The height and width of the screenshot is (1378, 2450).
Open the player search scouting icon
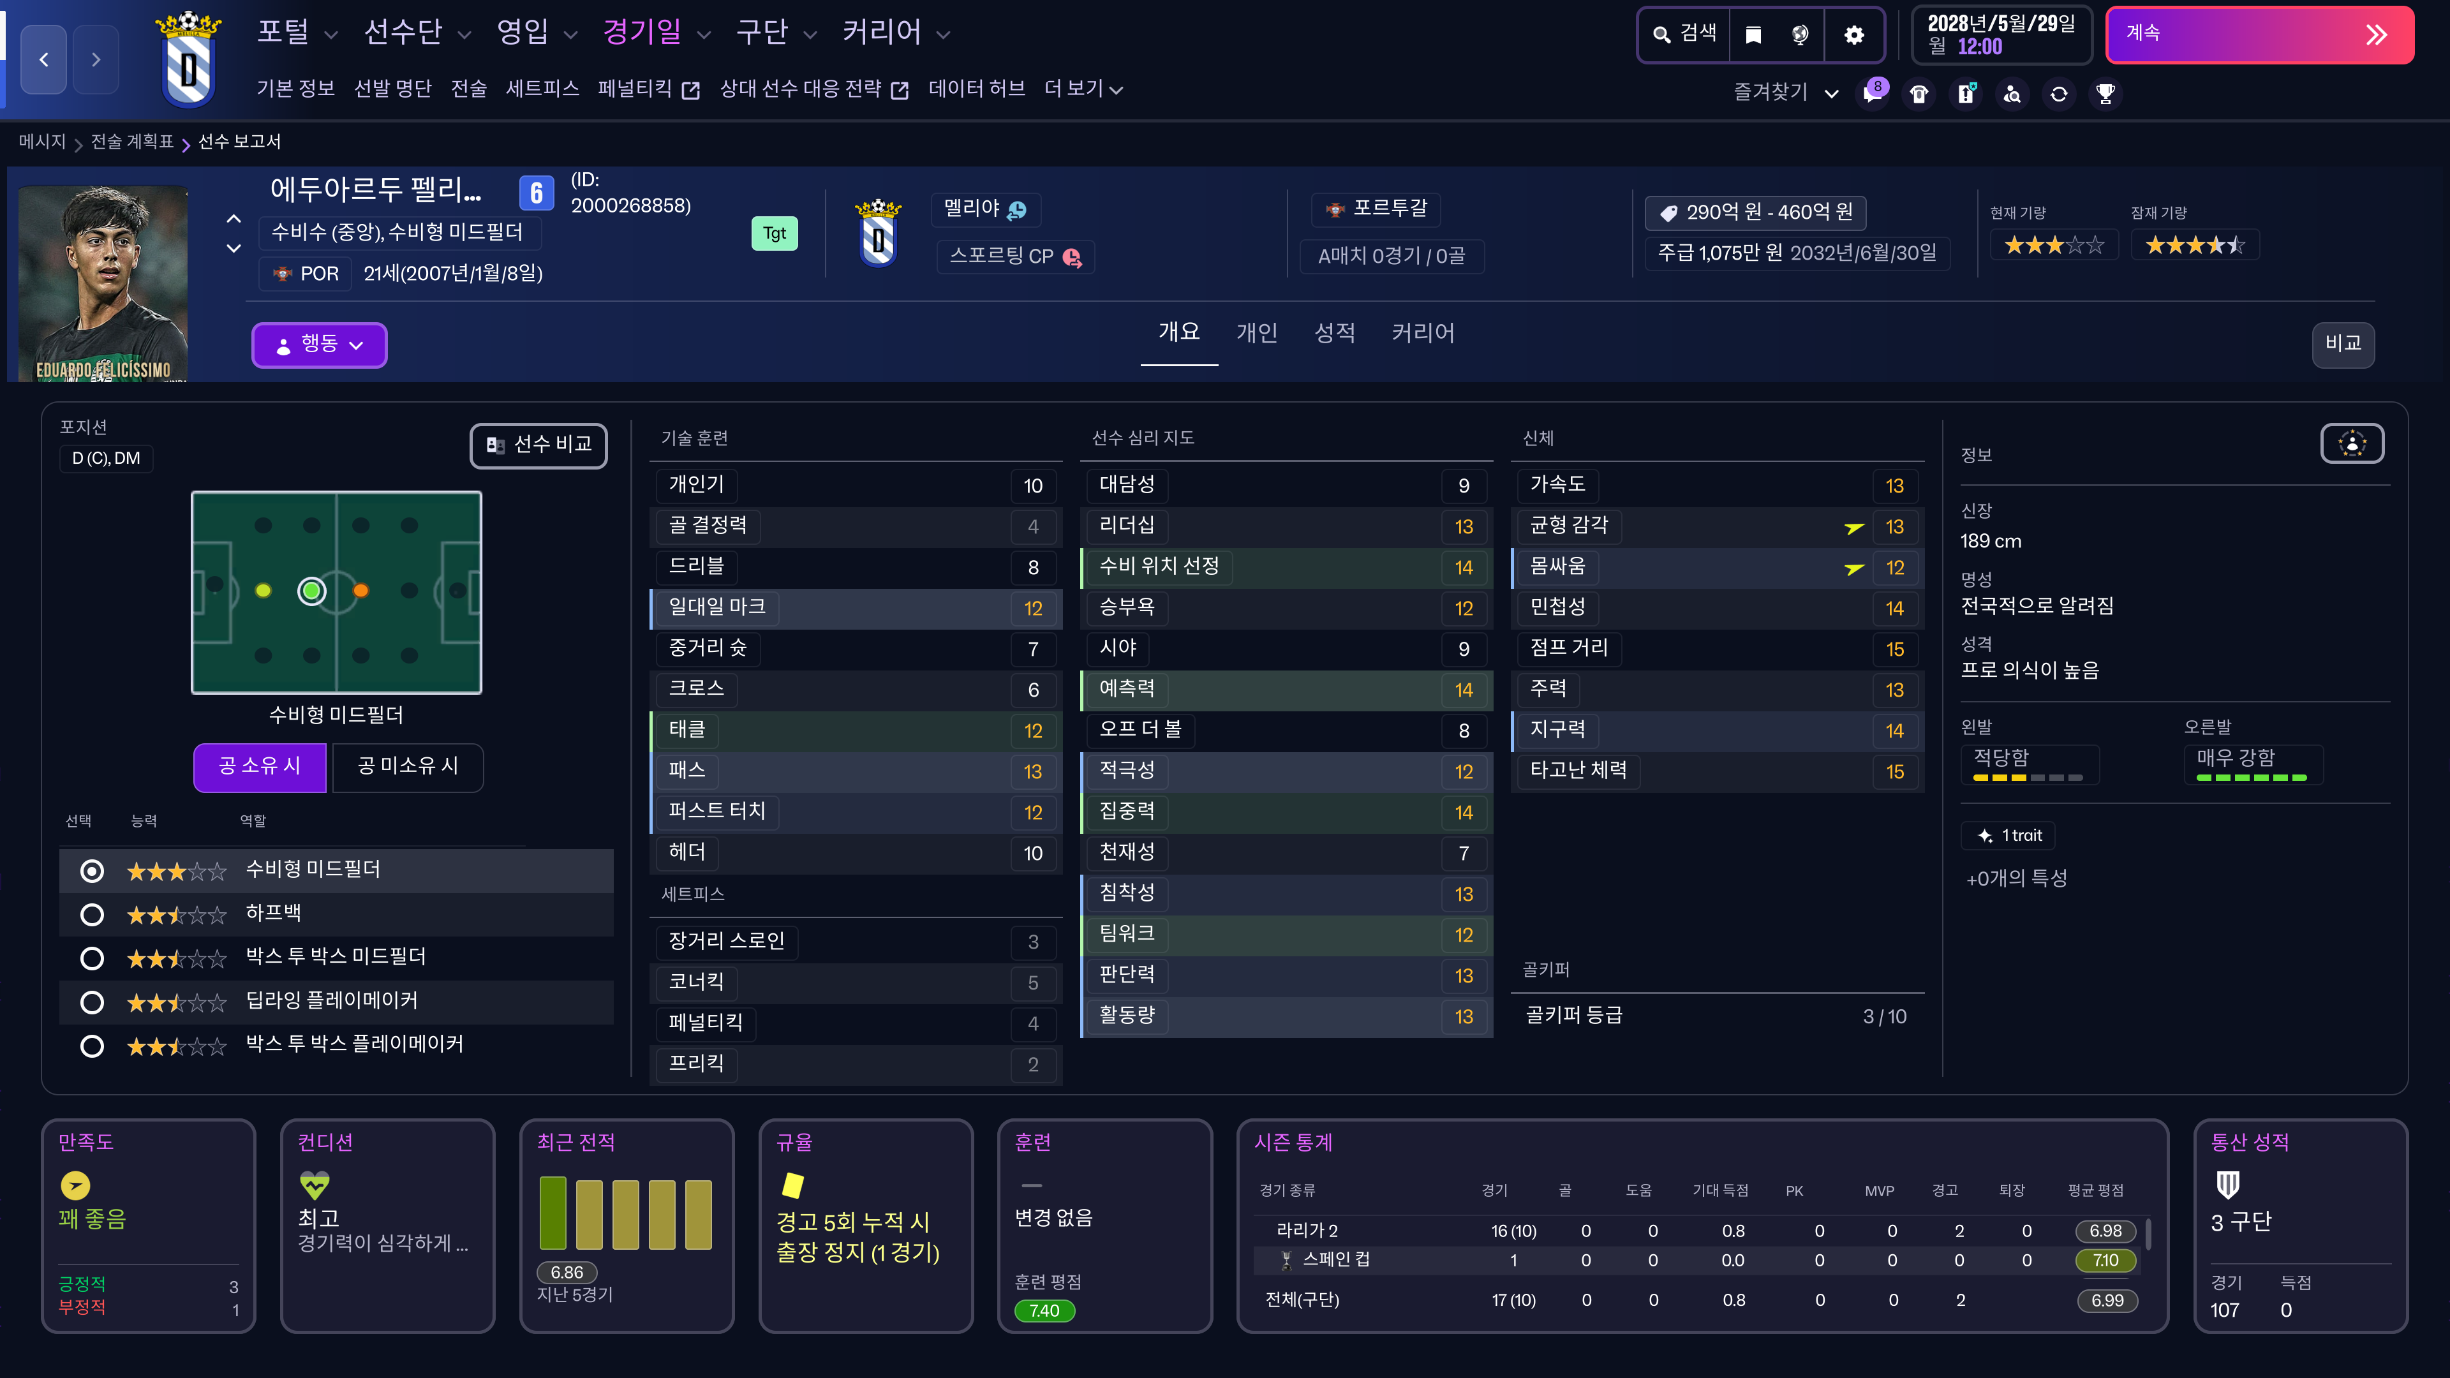click(x=2012, y=93)
